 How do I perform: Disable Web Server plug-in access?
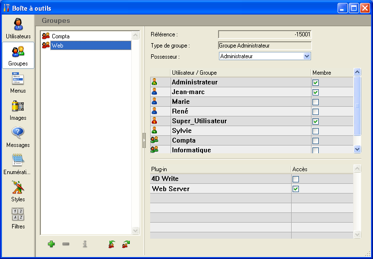pyautogui.click(x=296, y=189)
